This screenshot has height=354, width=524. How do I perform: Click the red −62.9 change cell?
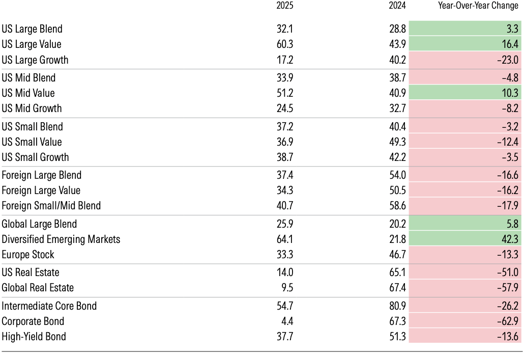[x=465, y=321]
